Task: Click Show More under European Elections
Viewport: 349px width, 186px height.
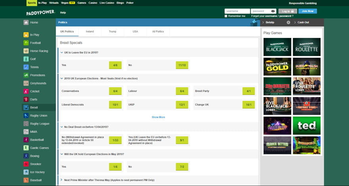Action: point(158,117)
